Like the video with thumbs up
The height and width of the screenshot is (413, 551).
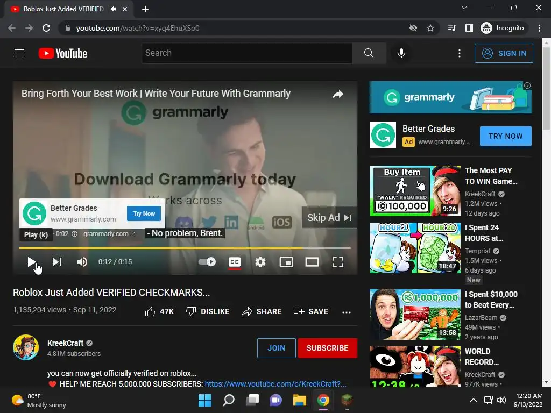[159, 311]
